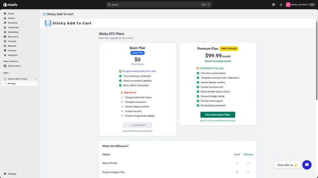Open the chat bubble button
Viewport: 318px width, 178px height.
point(306,165)
